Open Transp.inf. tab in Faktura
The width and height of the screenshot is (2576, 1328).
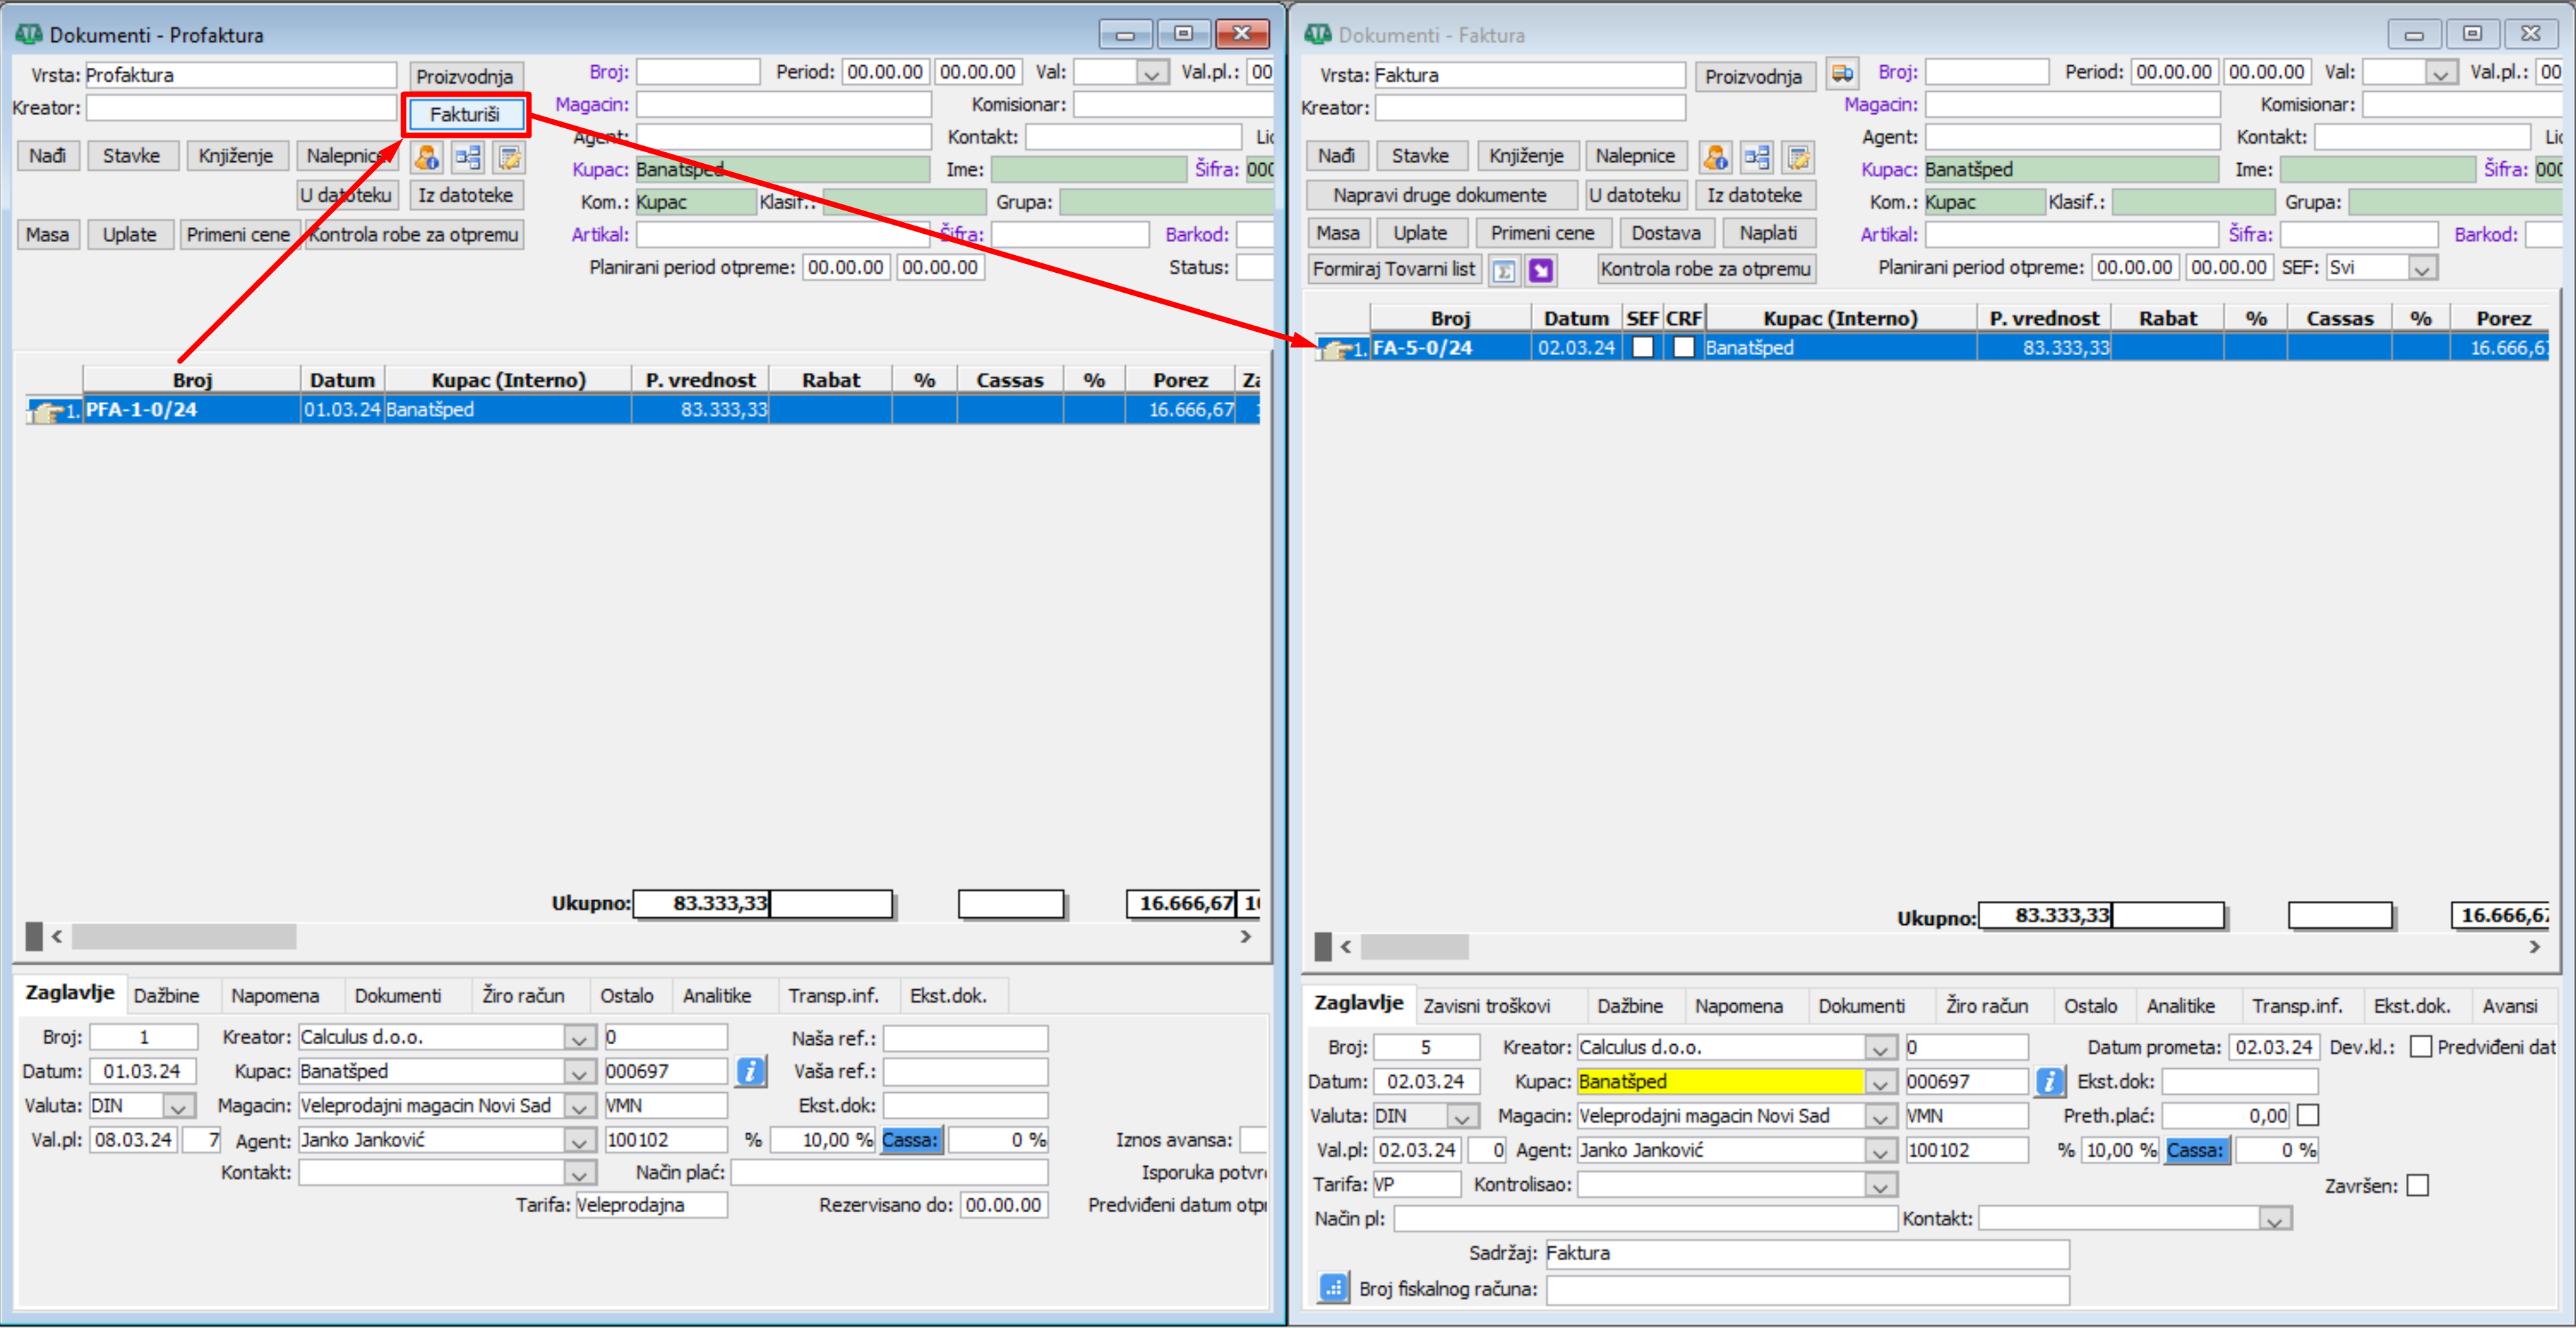[x=2297, y=1006]
